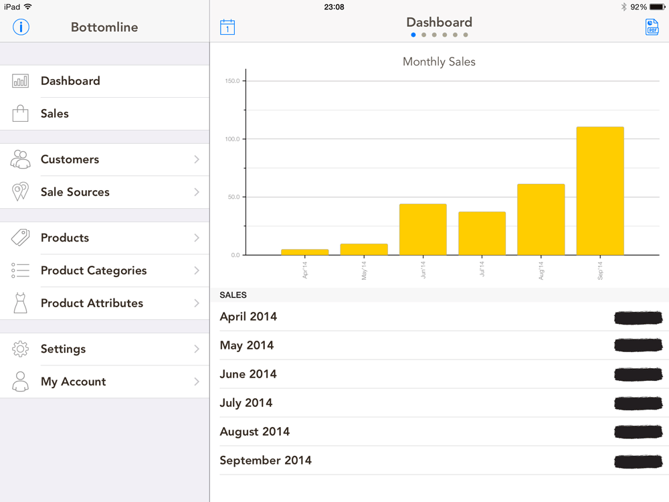Screen dimensions: 669x502
Task: Tap the Sale Sources map pin icon
Action: (x=21, y=191)
